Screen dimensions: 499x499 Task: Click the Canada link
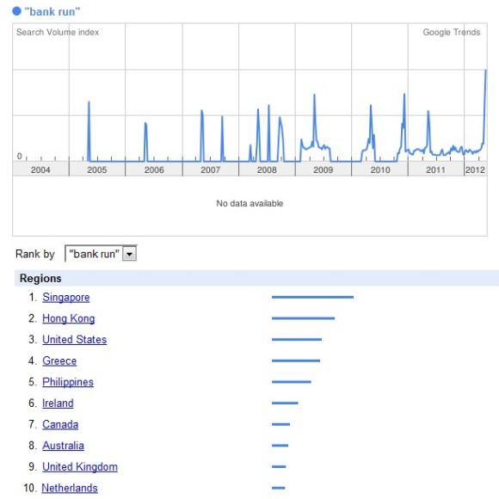60,424
